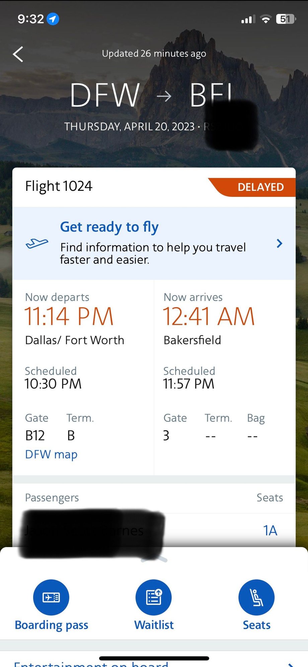
Task: Expand Entertainment on board chevron
Action: pyautogui.click(x=291, y=664)
